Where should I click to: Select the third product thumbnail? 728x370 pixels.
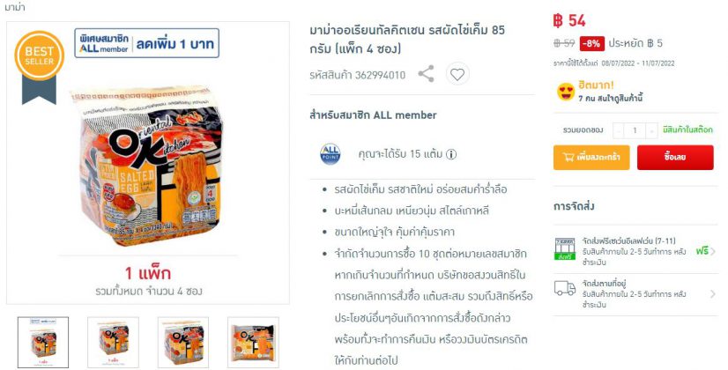[183, 342]
